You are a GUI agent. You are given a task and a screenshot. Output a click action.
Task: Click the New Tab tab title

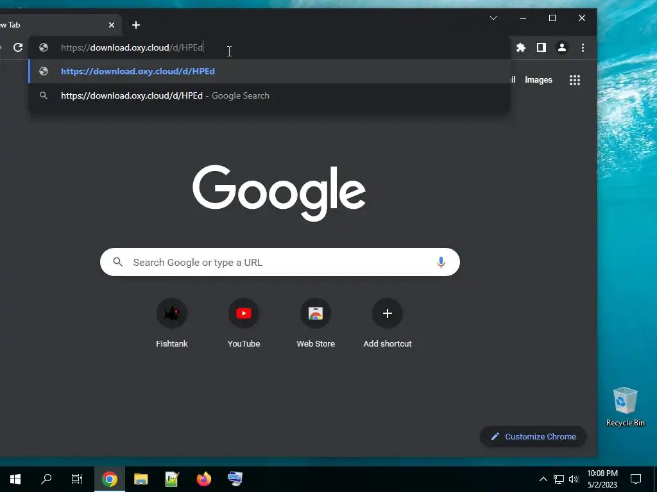10,25
